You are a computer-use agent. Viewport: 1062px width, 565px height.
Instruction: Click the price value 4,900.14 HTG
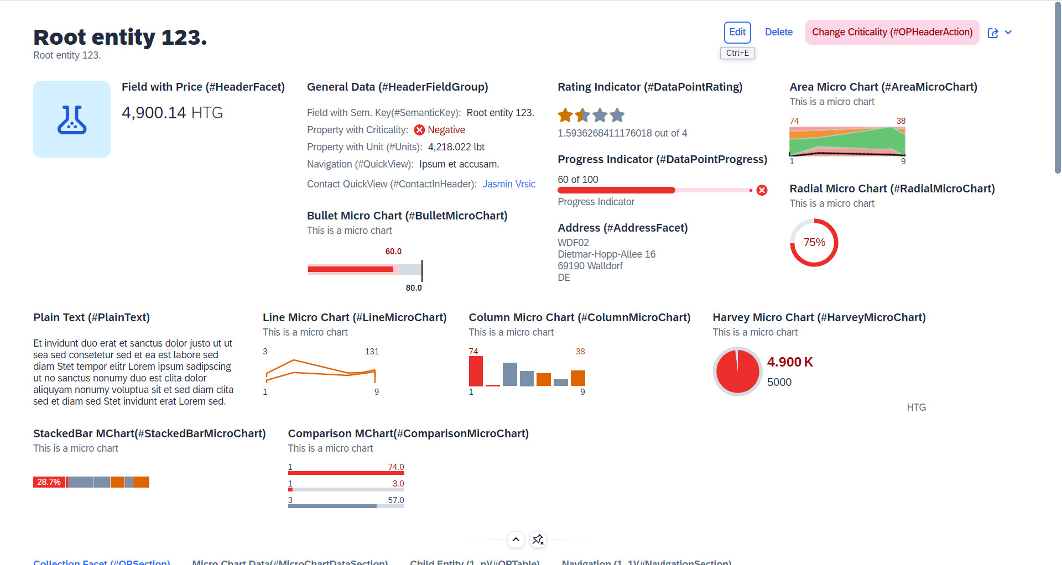[172, 113]
